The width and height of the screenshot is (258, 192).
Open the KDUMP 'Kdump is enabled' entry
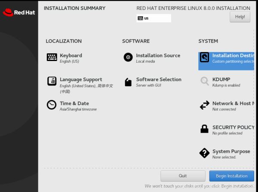point(226,85)
